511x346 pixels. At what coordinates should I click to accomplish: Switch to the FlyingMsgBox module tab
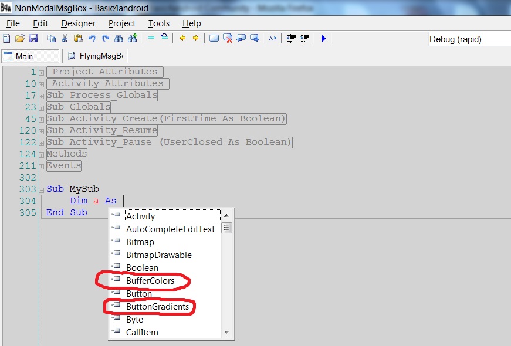pyautogui.click(x=95, y=56)
